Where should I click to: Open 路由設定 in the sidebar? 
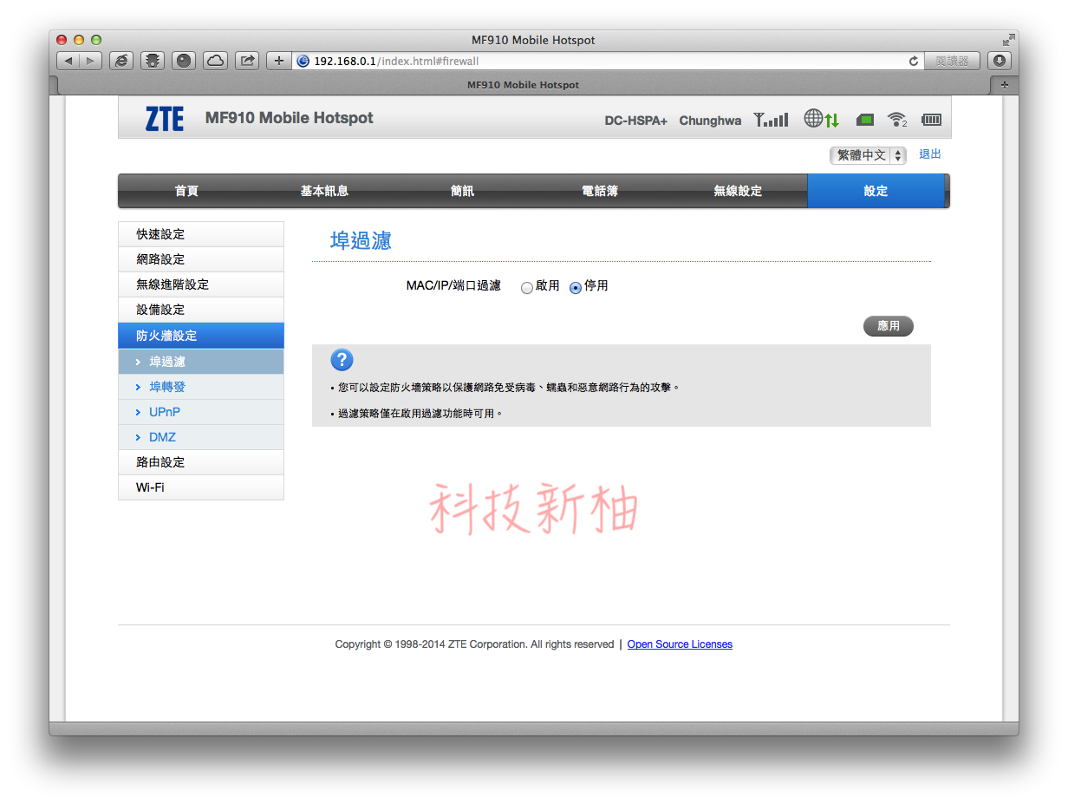pos(201,462)
